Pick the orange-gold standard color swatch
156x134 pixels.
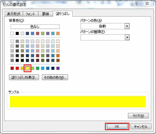coord(22,68)
